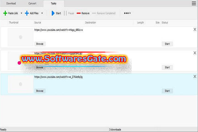Click the blue Add Files plus icon
Screen dimensions: 198x132
(x=27, y=13)
